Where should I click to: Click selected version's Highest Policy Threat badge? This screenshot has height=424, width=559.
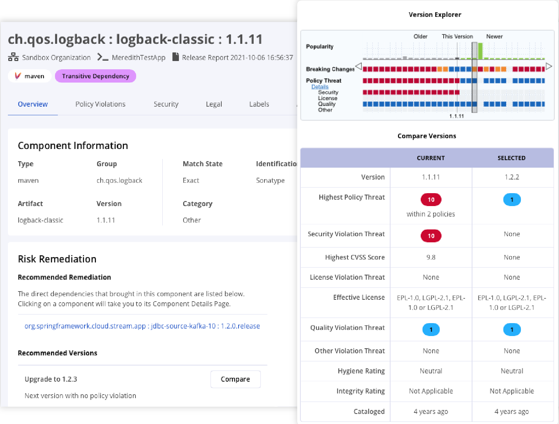coord(512,200)
